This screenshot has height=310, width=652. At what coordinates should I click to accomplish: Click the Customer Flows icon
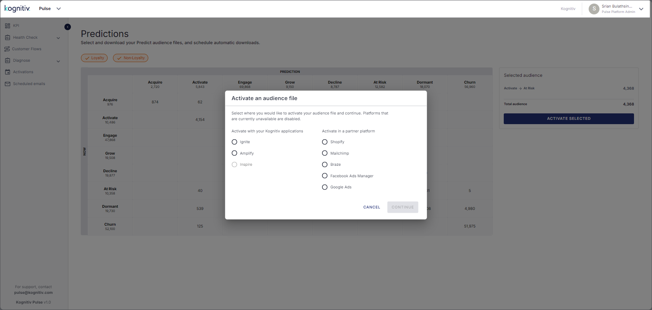pyautogui.click(x=7, y=49)
